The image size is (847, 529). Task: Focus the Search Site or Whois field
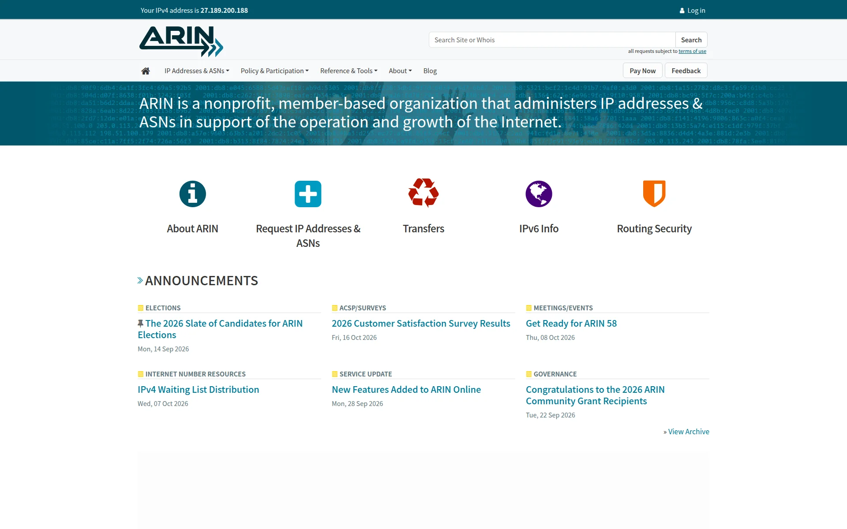tap(552, 40)
